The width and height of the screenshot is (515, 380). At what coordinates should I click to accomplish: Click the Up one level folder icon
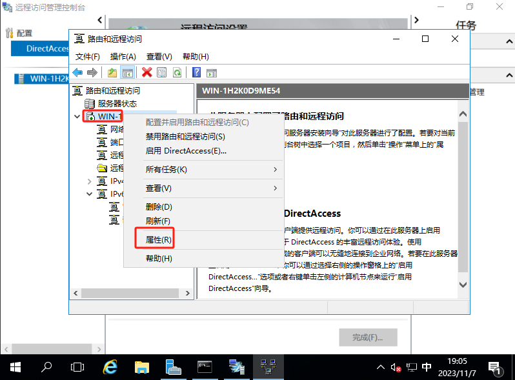point(112,73)
